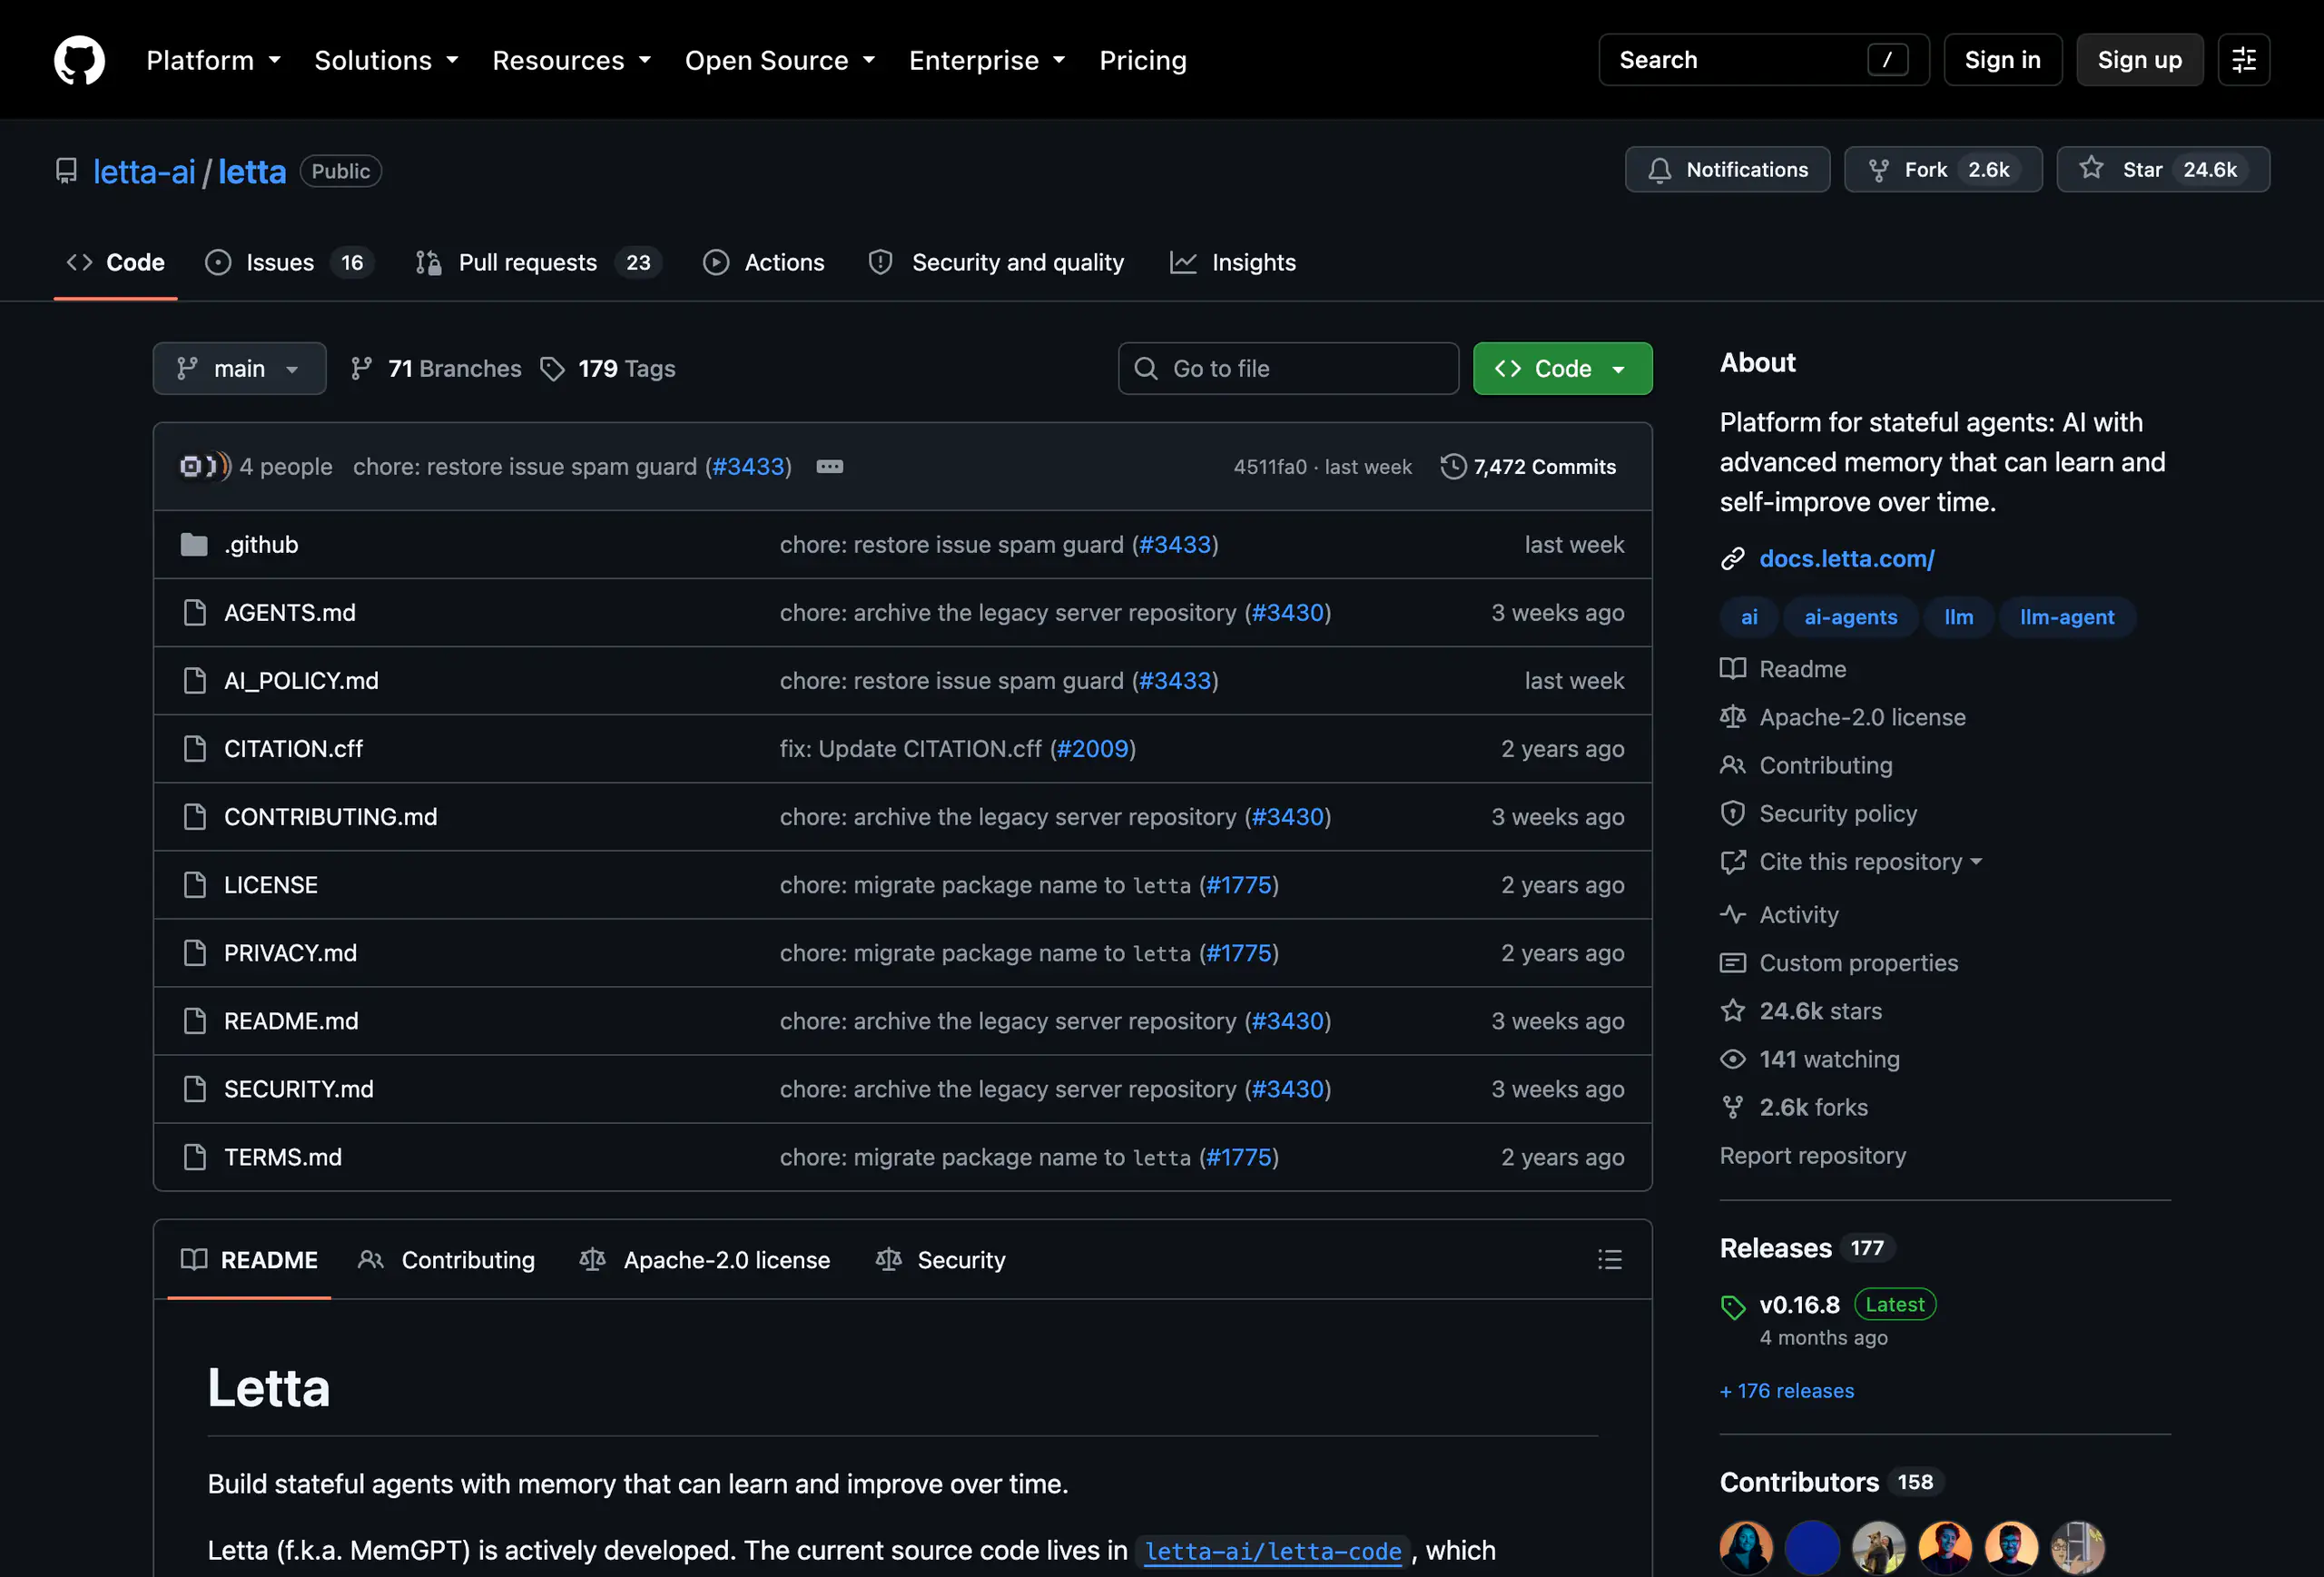Open Notifications for this repository
The height and width of the screenshot is (1577, 2324).
point(1727,170)
